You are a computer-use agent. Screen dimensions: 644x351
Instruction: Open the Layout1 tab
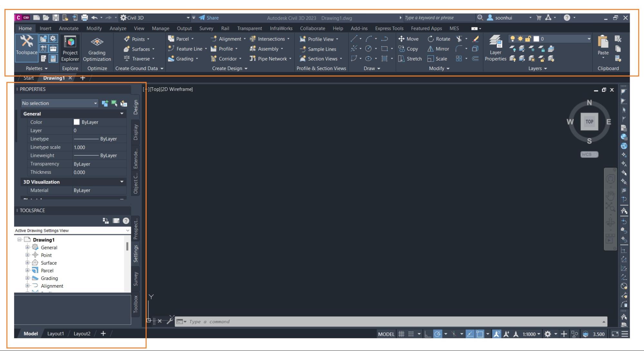coord(55,334)
